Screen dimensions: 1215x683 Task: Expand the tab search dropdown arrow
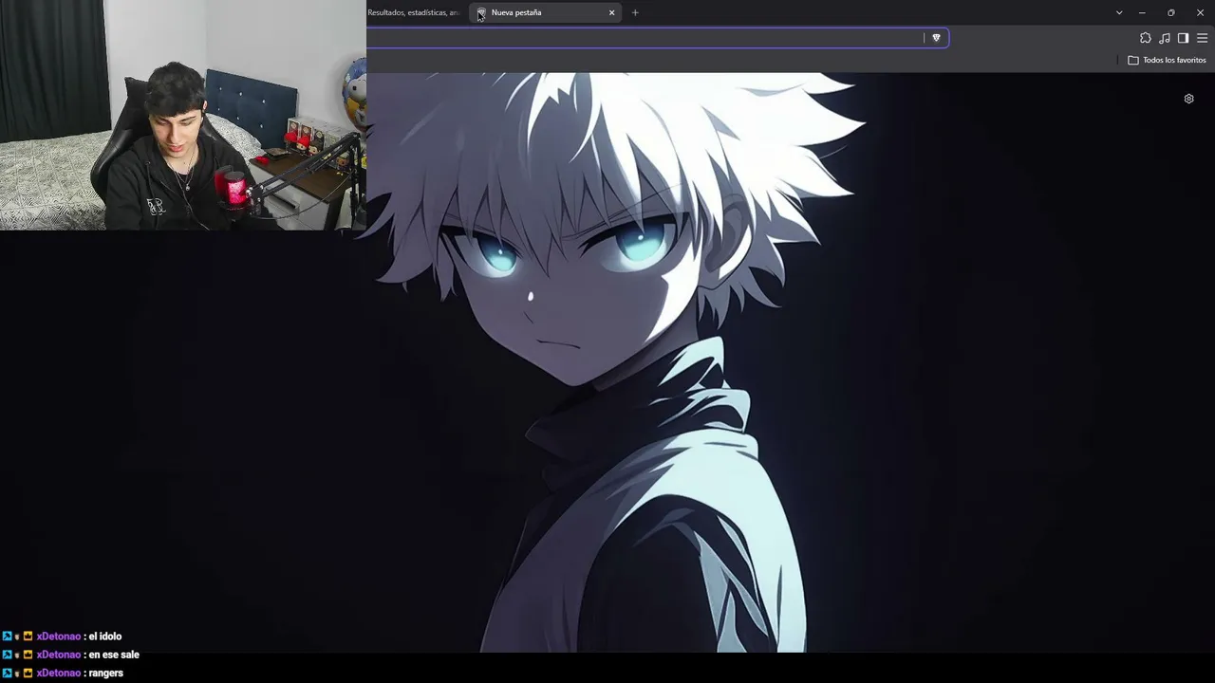click(x=1119, y=12)
